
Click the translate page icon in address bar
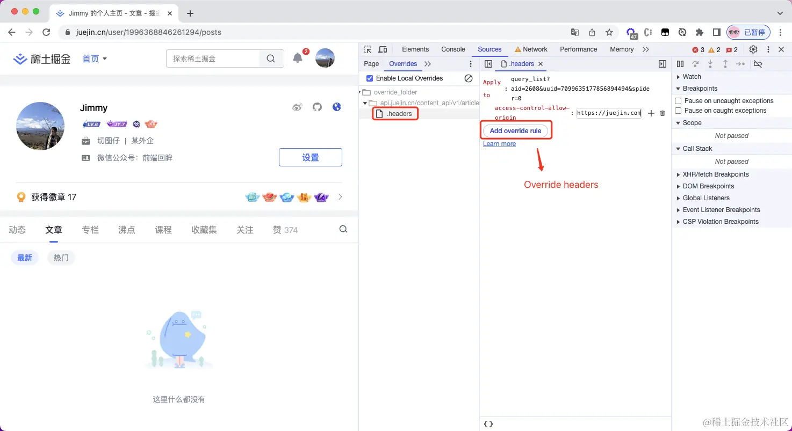[575, 32]
